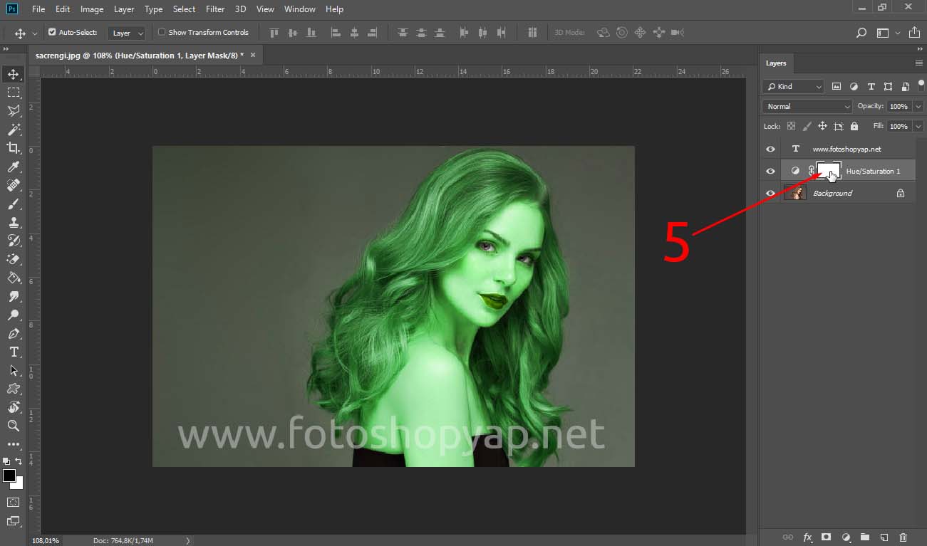Expand the Opacity dropdown arrow
Image resolution: width=927 pixels, height=546 pixels.
pyautogui.click(x=918, y=106)
